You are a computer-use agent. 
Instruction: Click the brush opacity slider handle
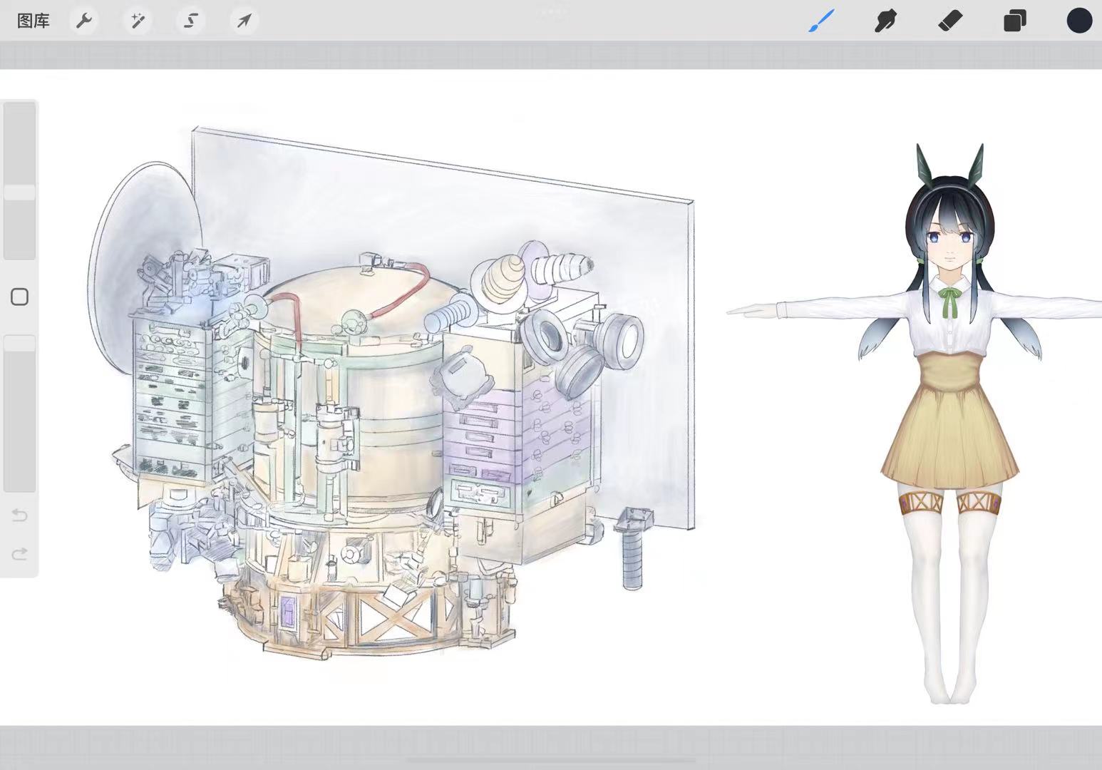coord(19,344)
